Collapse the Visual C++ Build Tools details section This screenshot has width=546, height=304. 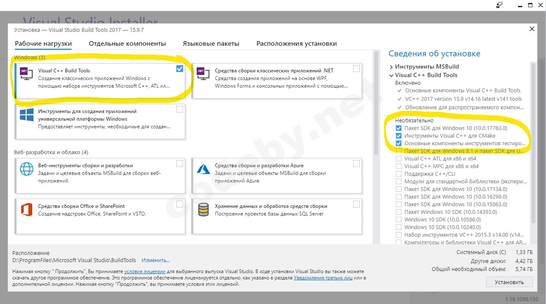(391, 75)
